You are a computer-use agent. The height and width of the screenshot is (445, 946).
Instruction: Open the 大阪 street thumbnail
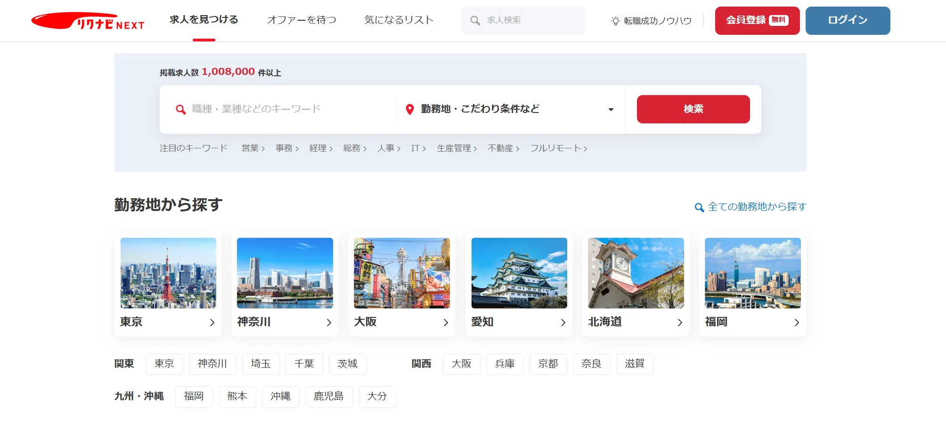click(x=402, y=273)
